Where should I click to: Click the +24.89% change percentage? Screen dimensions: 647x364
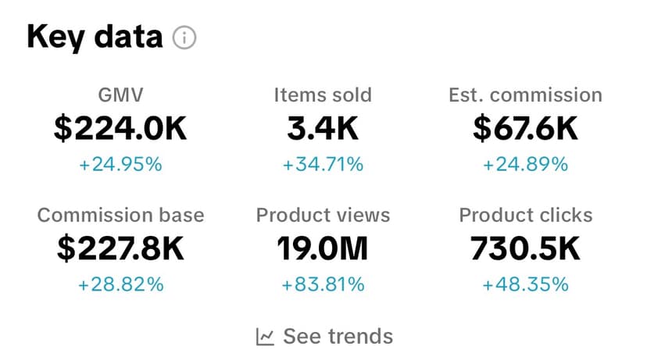[525, 165]
